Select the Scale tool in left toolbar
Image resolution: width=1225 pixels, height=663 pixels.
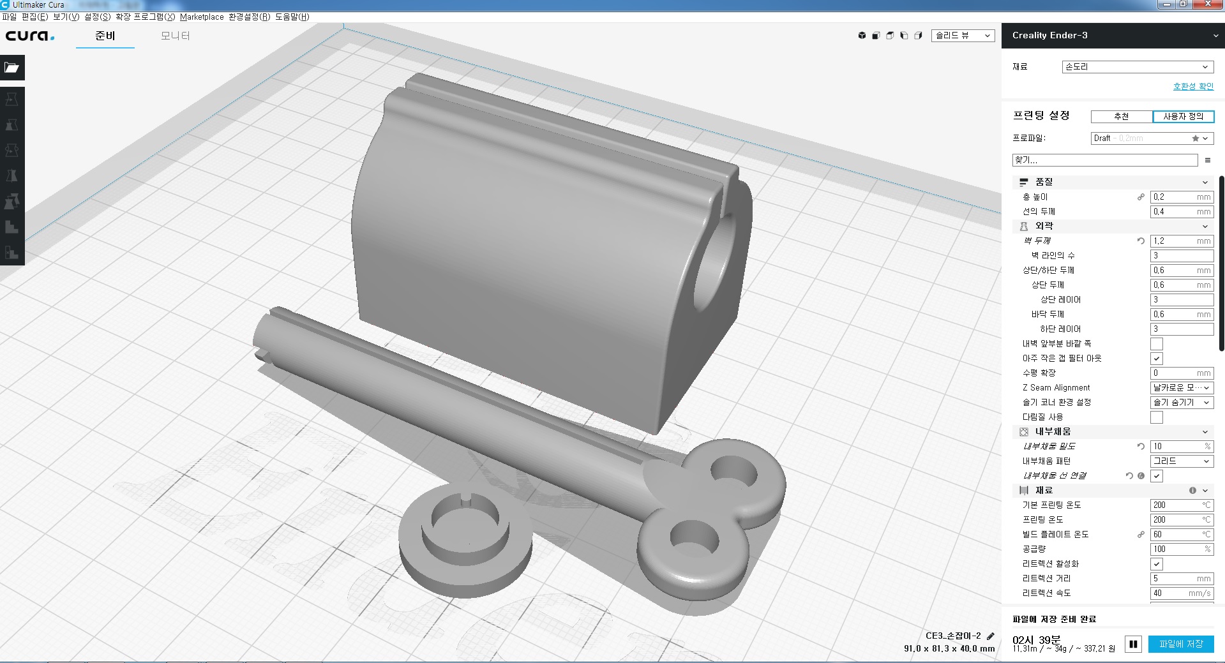(12, 125)
